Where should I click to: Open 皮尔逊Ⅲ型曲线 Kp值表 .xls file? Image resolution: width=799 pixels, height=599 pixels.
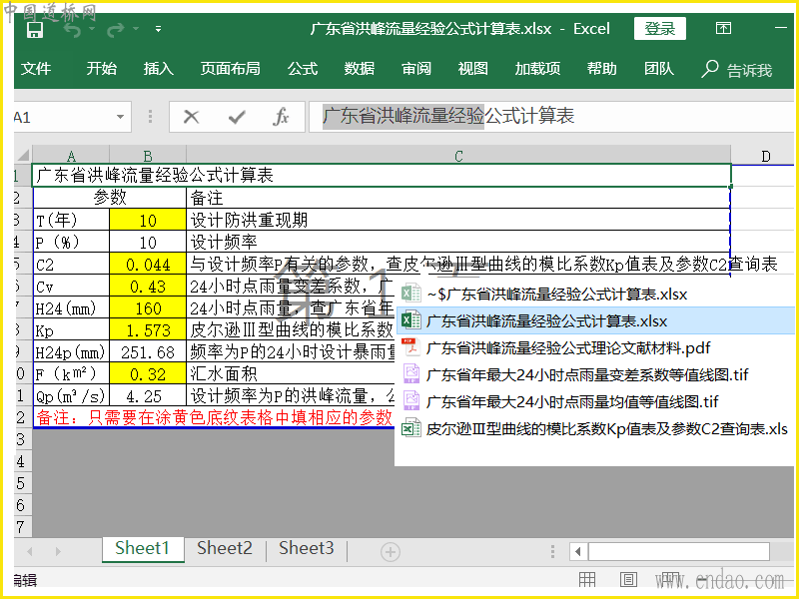(607, 429)
